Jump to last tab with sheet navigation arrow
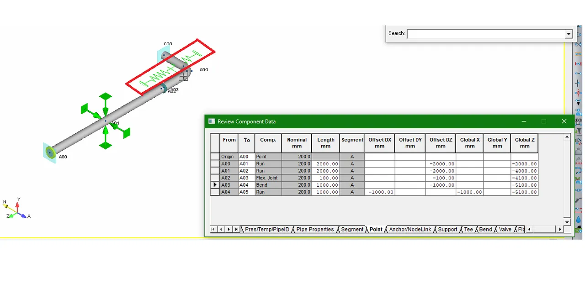 click(x=237, y=229)
